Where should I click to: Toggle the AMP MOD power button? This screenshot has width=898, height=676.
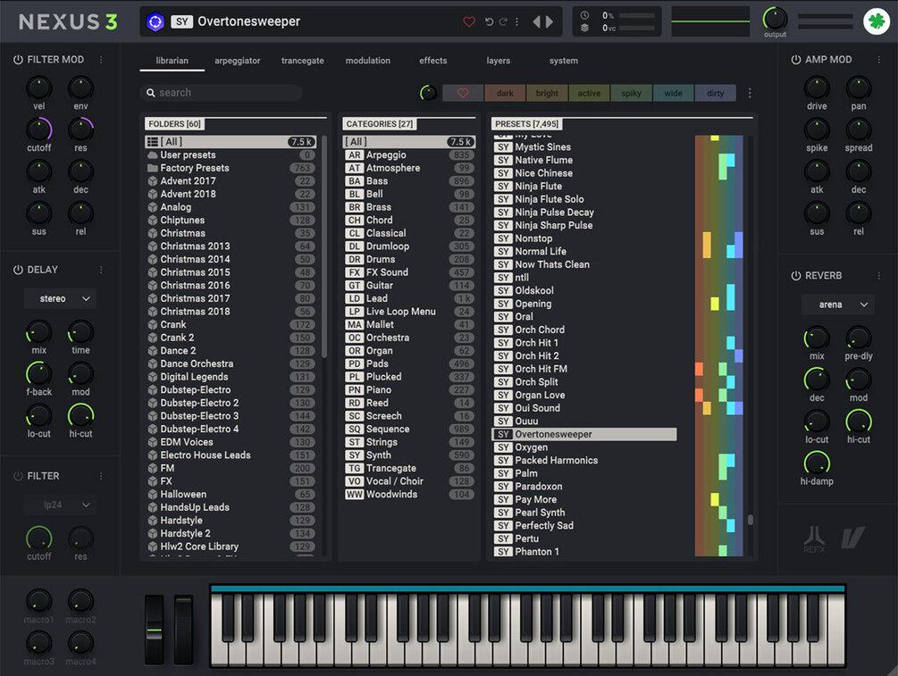tap(795, 60)
